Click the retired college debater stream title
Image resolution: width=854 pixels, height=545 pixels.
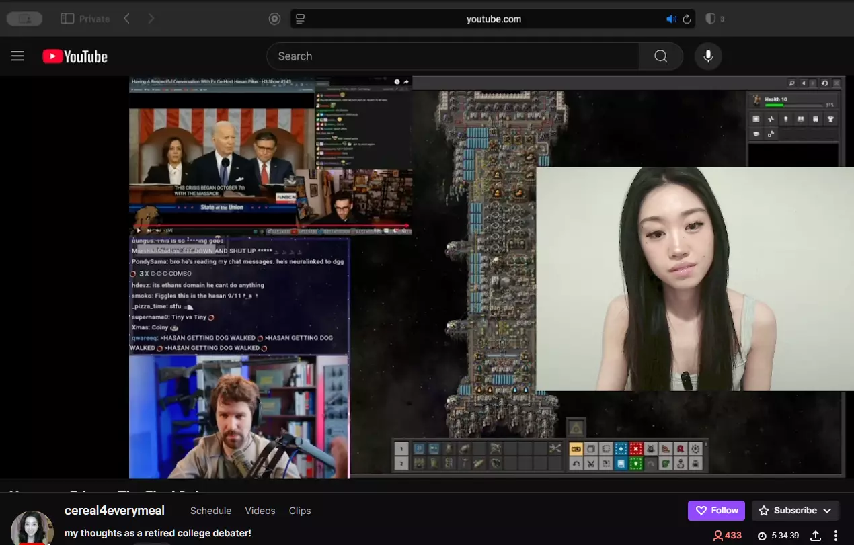(x=158, y=533)
